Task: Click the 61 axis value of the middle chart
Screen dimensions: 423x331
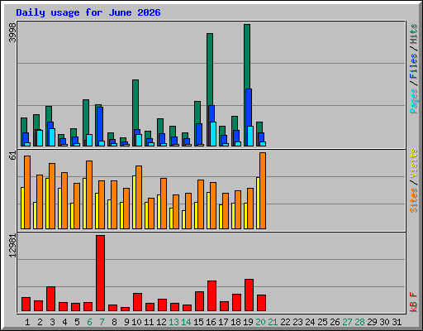Action: (12, 156)
